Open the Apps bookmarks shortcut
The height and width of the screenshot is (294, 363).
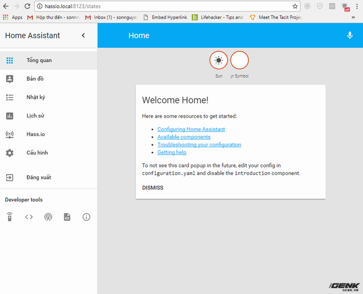tap(13, 18)
